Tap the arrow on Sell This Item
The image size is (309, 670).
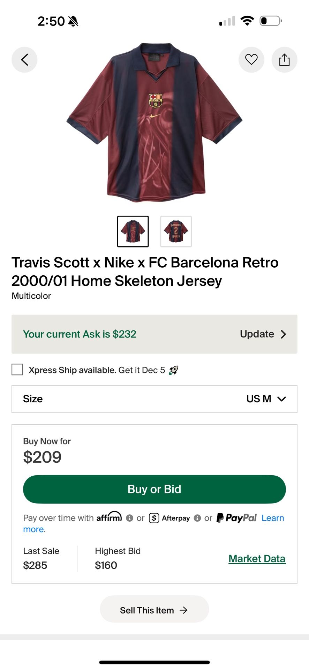(x=183, y=610)
